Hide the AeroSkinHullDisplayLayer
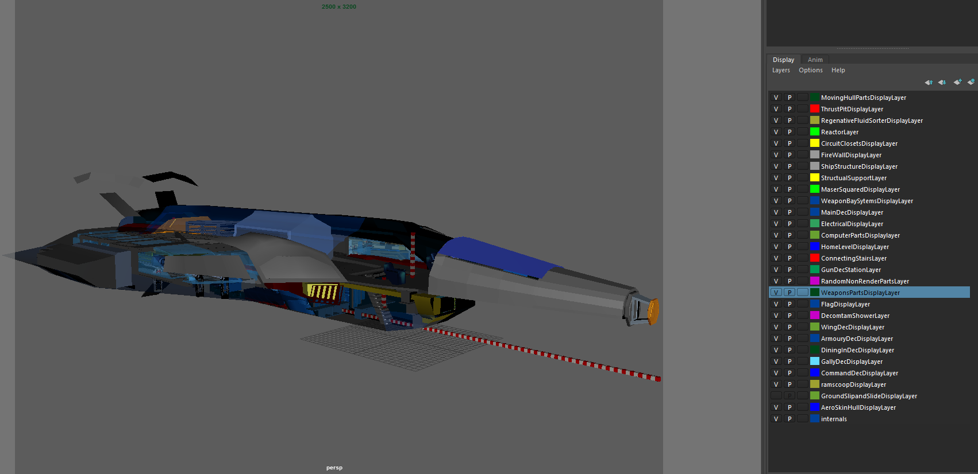This screenshot has width=978, height=474. tap(776, 407)
